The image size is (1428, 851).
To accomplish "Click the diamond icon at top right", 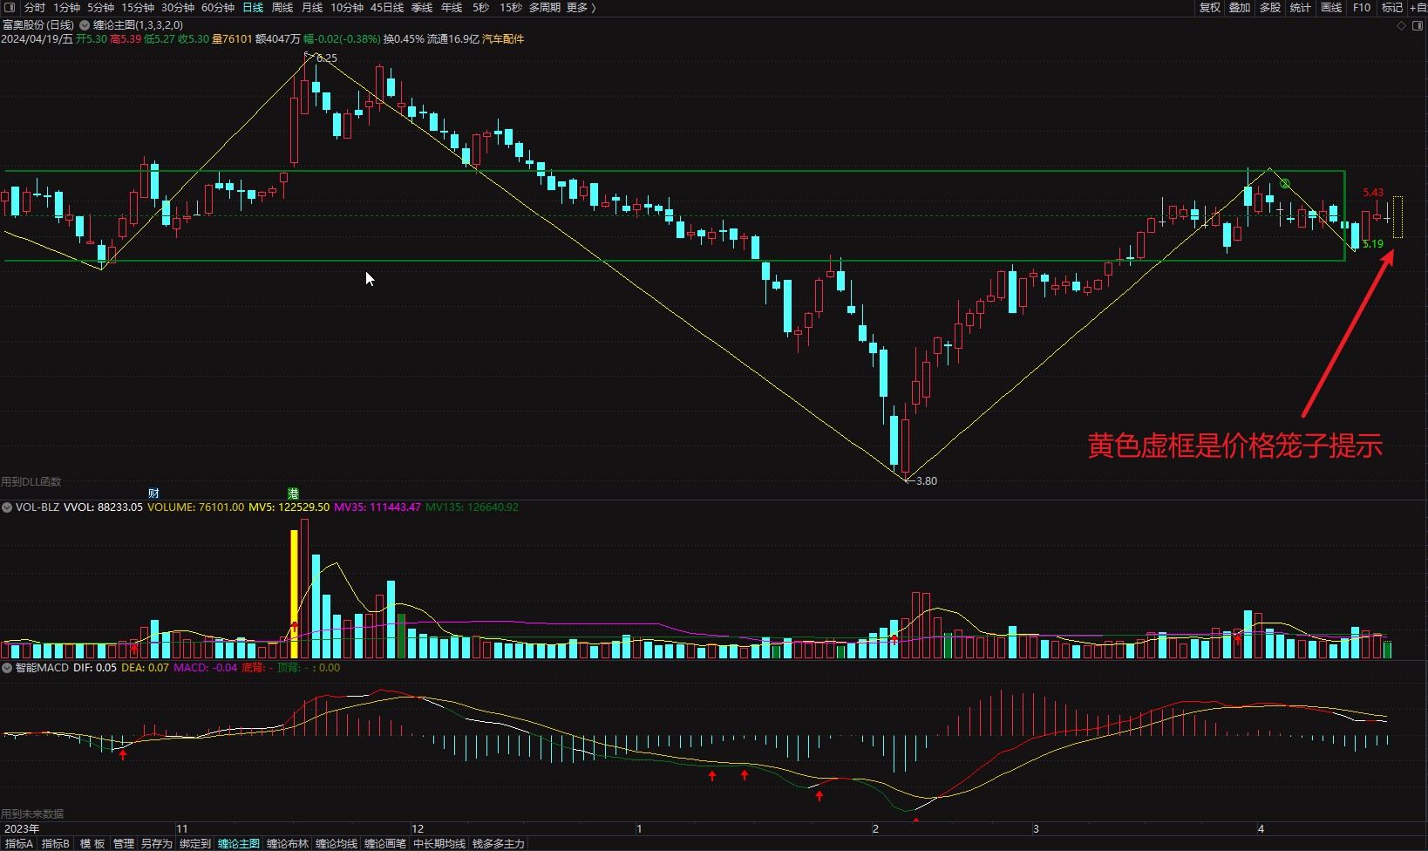I will [1401, 26].
